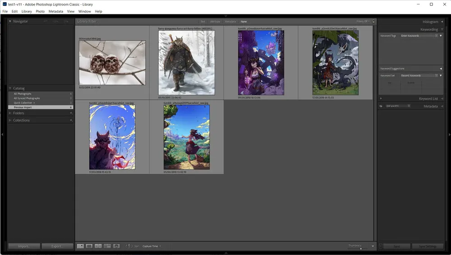Click plus icon on Collections panel
The height and width of the screenshot is (255, 451).
coord(71,121)
